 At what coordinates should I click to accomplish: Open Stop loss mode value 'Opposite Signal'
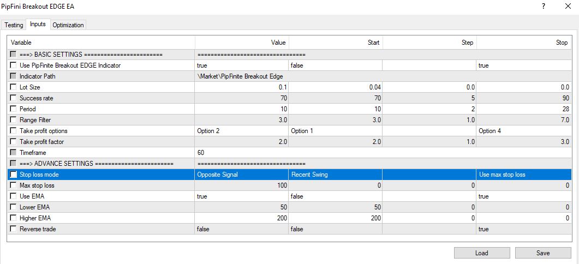click(242, 175)
